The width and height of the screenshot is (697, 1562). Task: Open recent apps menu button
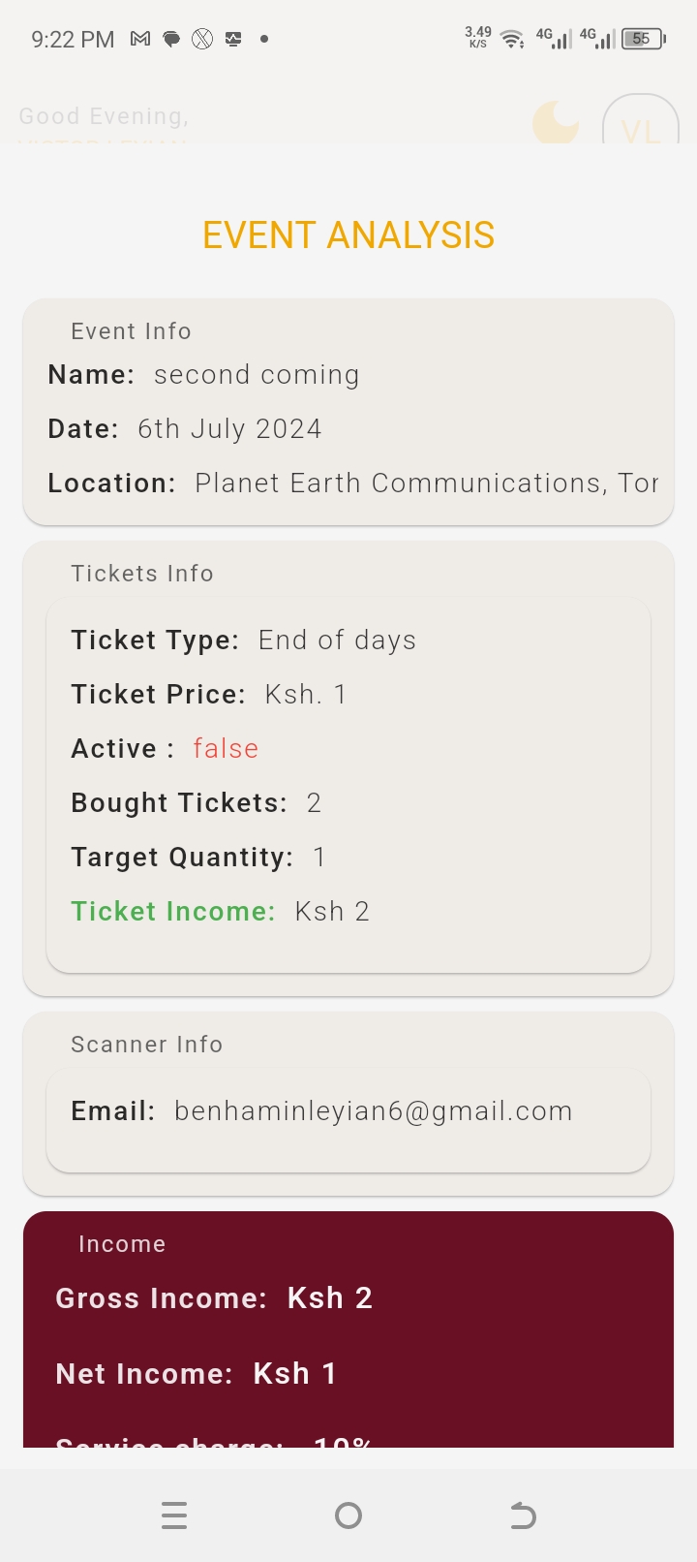(x=174, y=1515)
